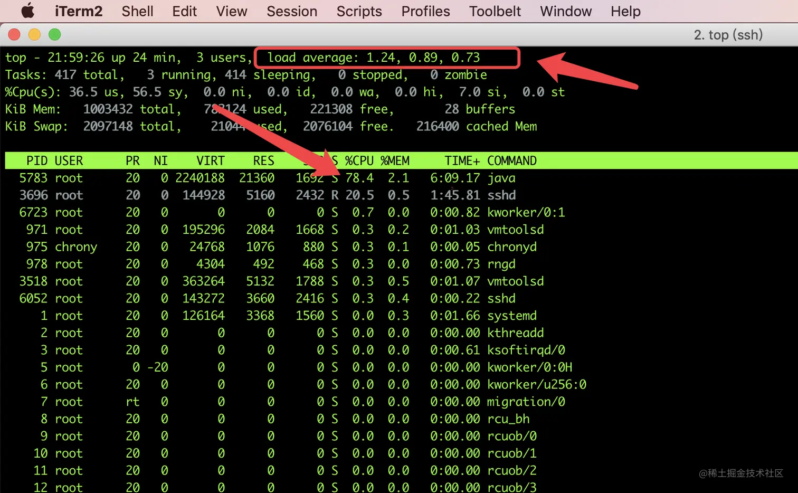Open the Toolbelt menu
The height and width of the screenshot is (493, 798).
click(x=495, y=11)
